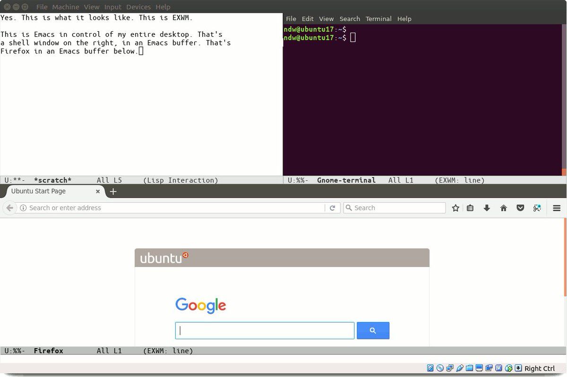Click the blue Google search button
Image resolution: width=567 pixels, height=377 pixels.
373,331
